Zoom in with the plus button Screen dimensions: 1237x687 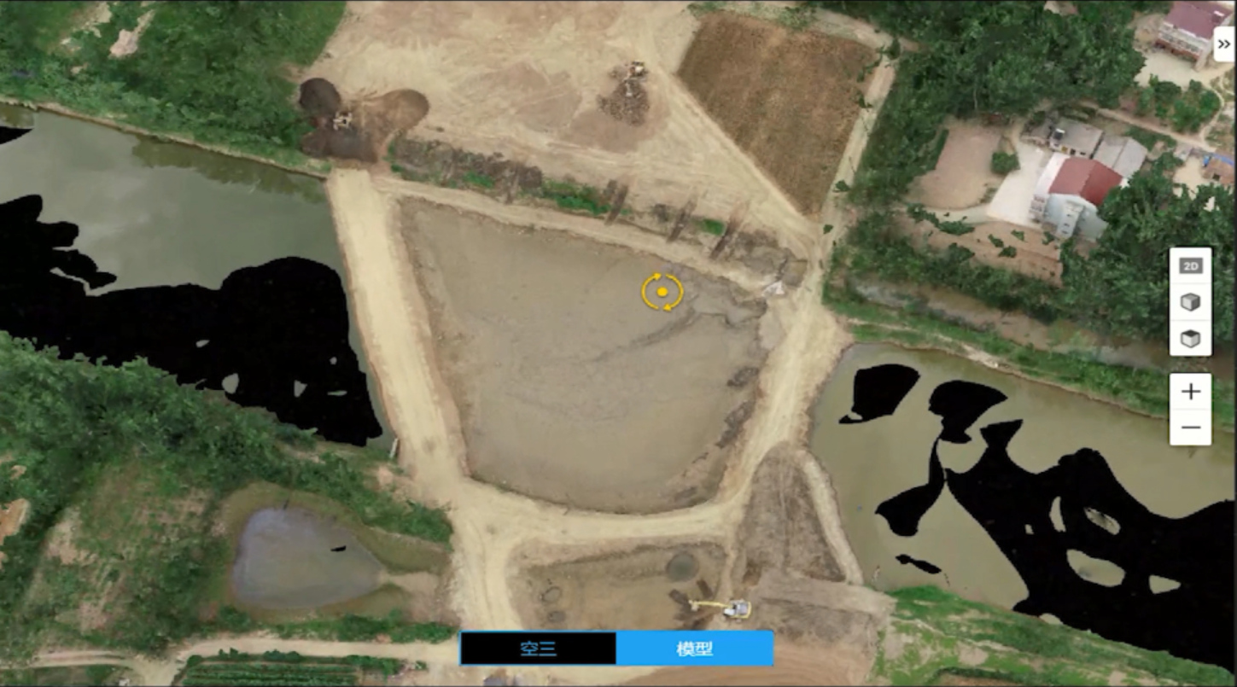pyautogui.click(x=1190, y=392)
